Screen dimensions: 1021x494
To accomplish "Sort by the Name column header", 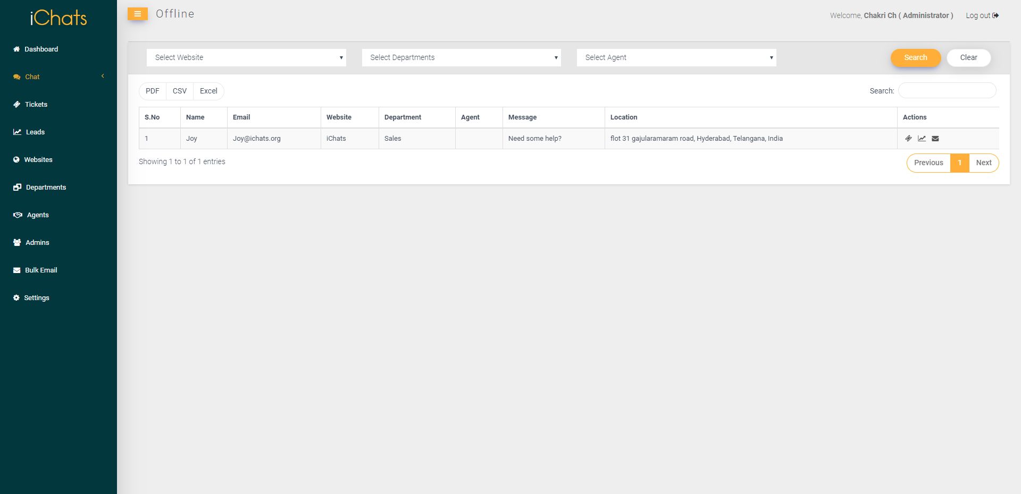I will tap(204, 117).
